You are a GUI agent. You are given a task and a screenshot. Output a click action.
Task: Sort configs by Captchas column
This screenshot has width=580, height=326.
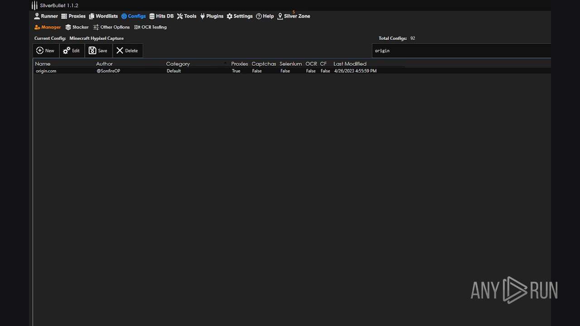pyautogui.click(x=264, y=64)
